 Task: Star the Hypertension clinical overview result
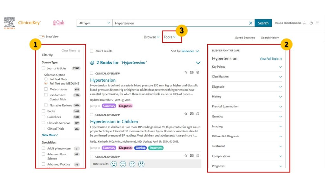[186, 72]
